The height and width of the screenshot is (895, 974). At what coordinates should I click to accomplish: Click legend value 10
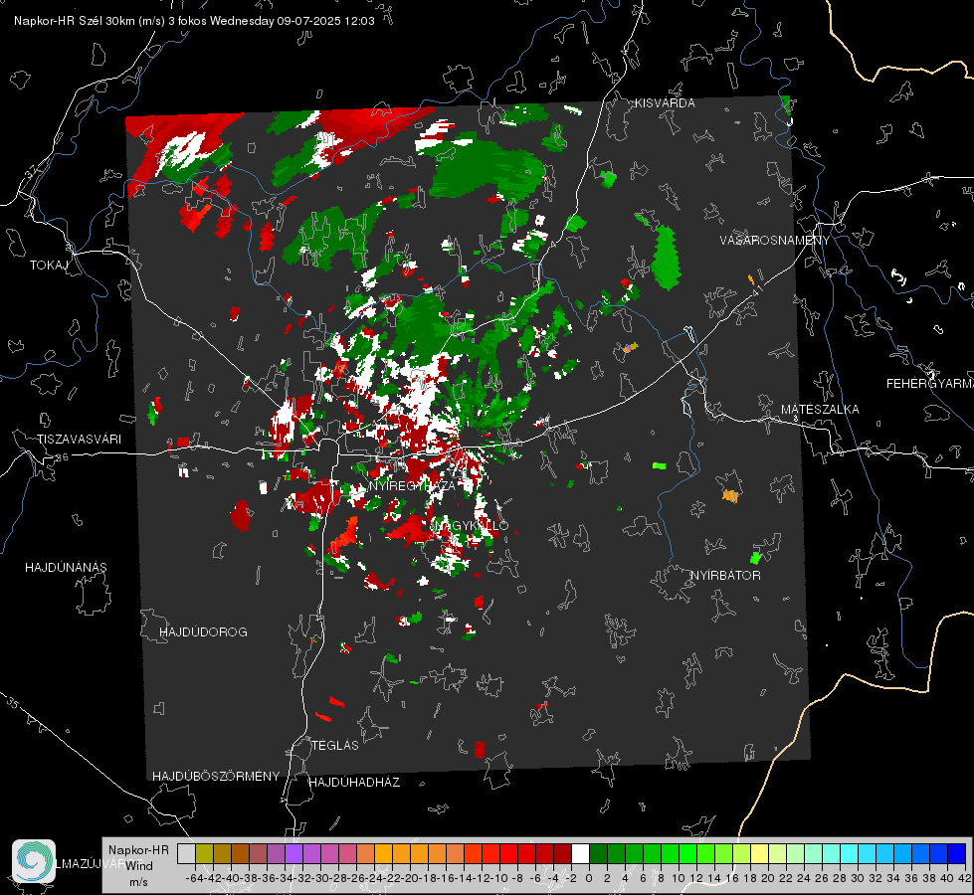click(x=679, y=878)
